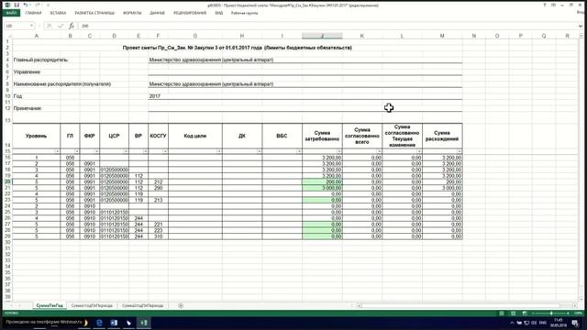Open filter dropdown for Код цели column

point(219,151)
